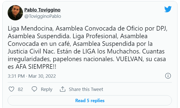Click the blue Twitter bird logo
Viewport: 180px width, 108px height.
[168, 9]
